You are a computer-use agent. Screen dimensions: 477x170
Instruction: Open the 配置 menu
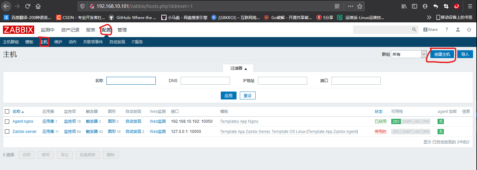point(106,30)
